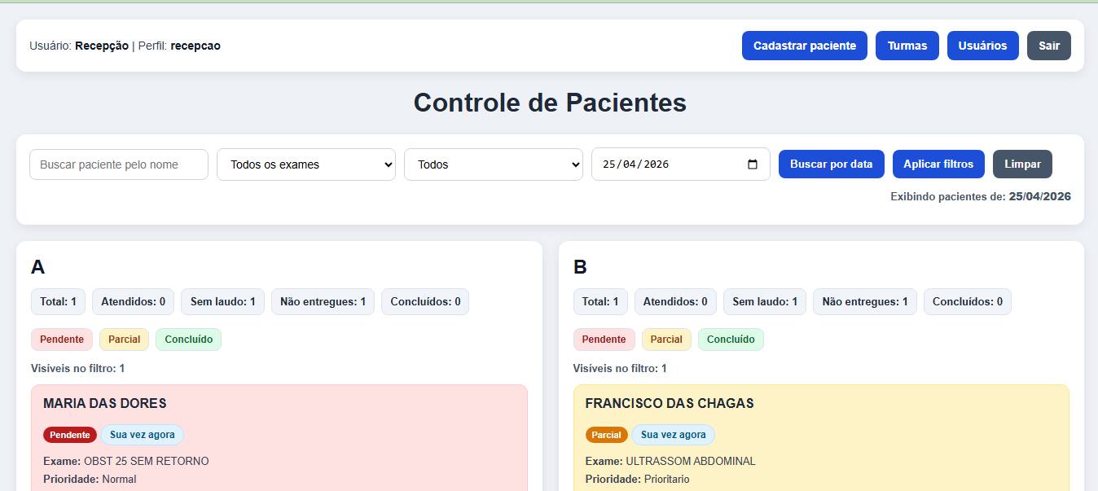Select Concluído legend chip in group A
The image size is (1098, 491).
[189, 340]
